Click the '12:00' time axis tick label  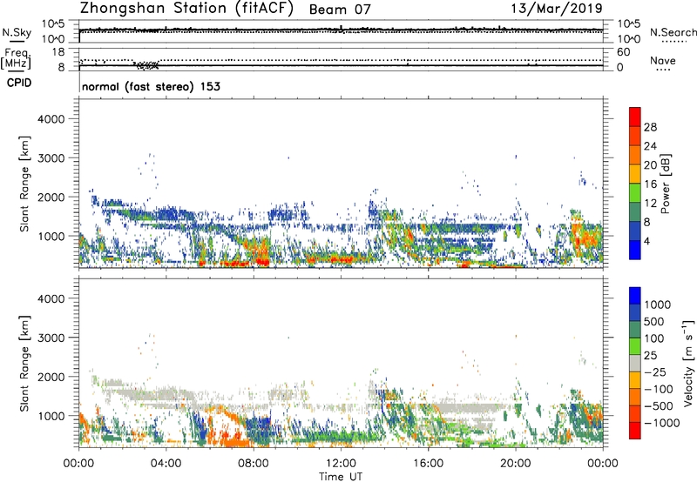[x=341, y=464]
